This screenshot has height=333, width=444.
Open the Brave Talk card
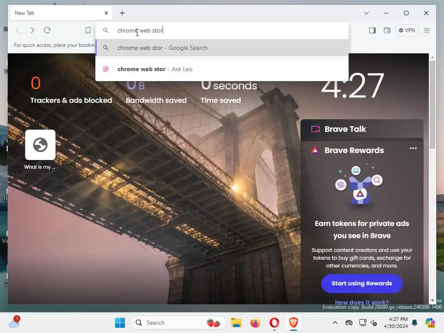(362, 129)
